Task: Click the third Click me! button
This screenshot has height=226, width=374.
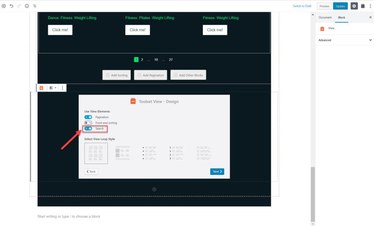Action: point(215,30)
